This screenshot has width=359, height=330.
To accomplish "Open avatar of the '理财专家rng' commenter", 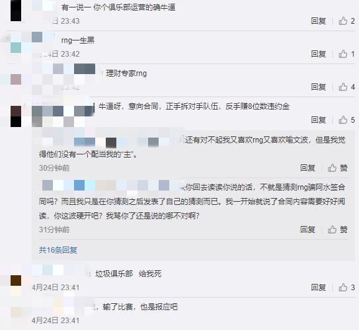I will pos(16,79).
